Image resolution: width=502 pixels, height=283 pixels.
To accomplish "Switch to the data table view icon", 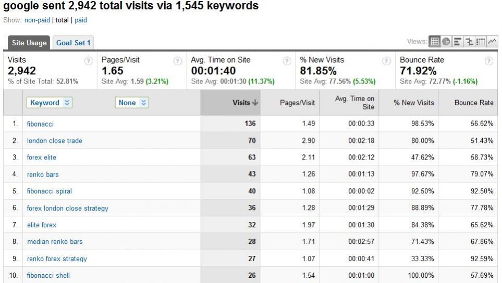I will pyautogui.click(x=434, y=41).
